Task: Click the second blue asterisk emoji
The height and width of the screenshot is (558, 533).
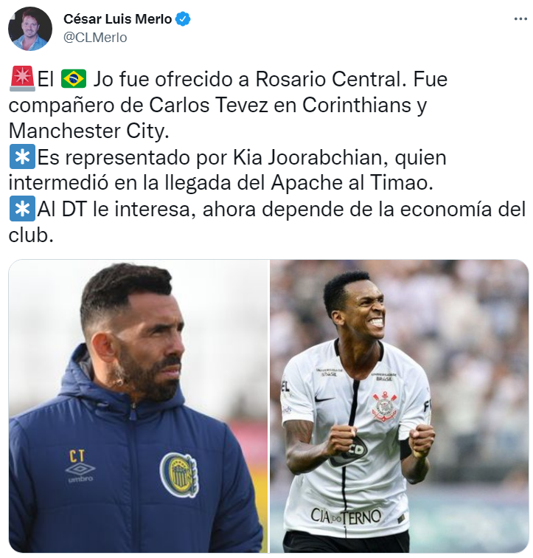Action: coord(22,209)
